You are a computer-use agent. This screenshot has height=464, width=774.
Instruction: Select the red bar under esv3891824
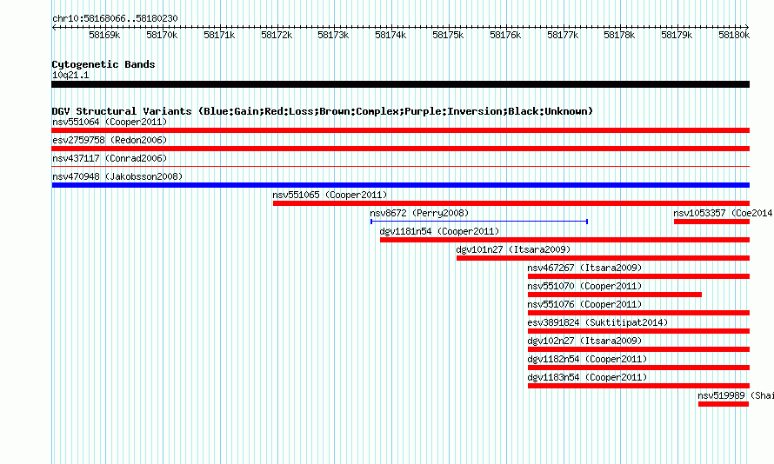coord(638,331)
